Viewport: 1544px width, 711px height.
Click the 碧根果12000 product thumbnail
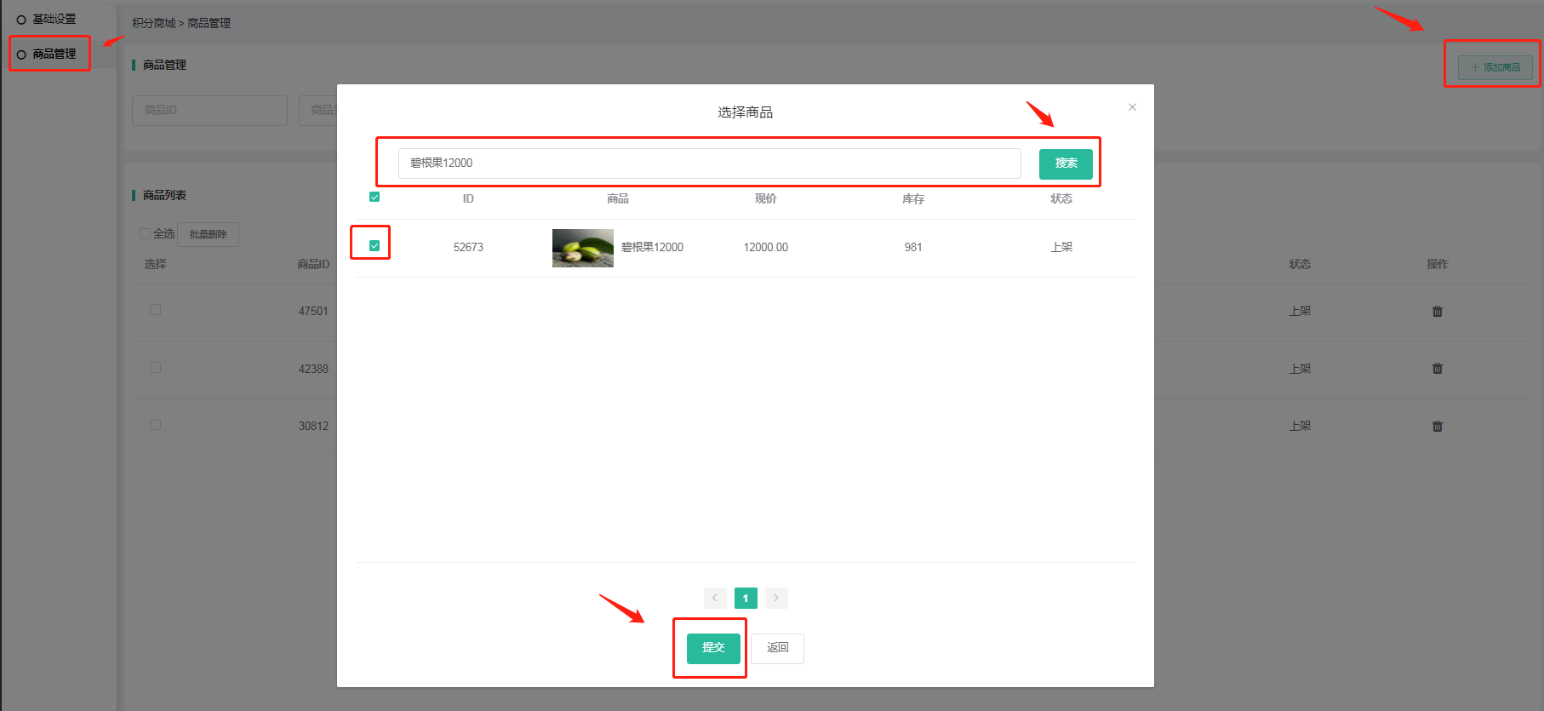pyautogui.click(x=582, y=248)
